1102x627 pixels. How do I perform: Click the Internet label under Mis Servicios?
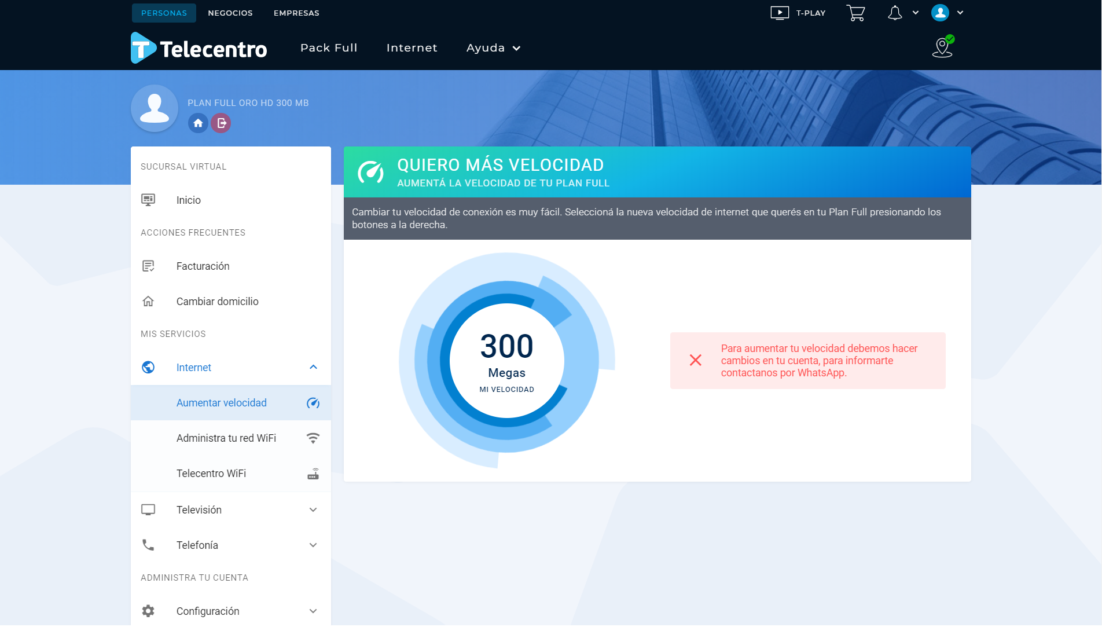pyautogui.click(x=194, y=368)
